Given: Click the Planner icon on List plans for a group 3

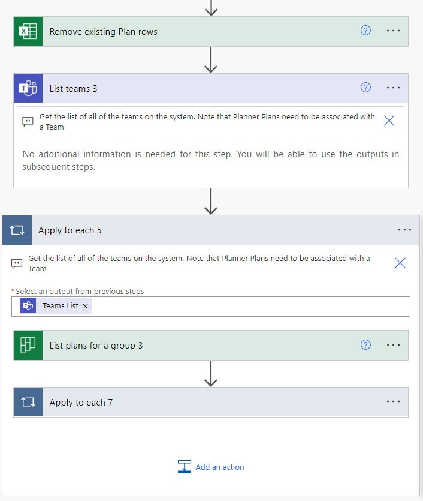Looking at the screenshot, I should pyautogui.click(x=28, y=345).
